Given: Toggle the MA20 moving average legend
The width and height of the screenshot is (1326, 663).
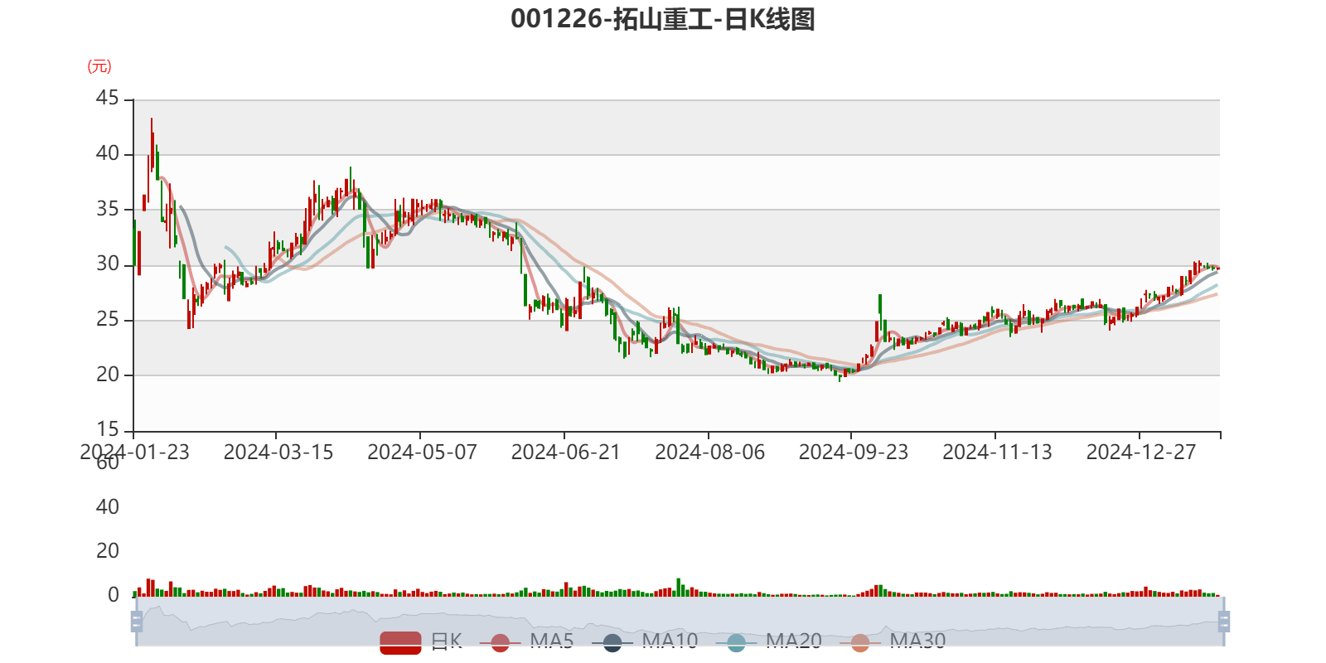Looking at the screenshot, I should 769,641.
